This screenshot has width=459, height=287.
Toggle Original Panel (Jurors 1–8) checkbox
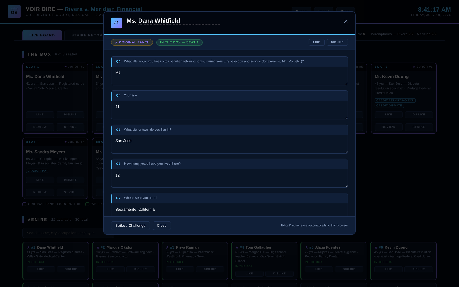tap(24, 204)
